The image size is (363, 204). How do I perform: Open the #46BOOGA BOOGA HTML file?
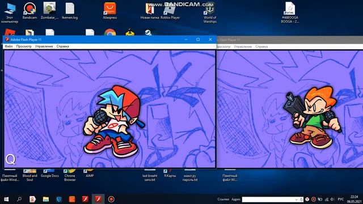pos(290,12)
